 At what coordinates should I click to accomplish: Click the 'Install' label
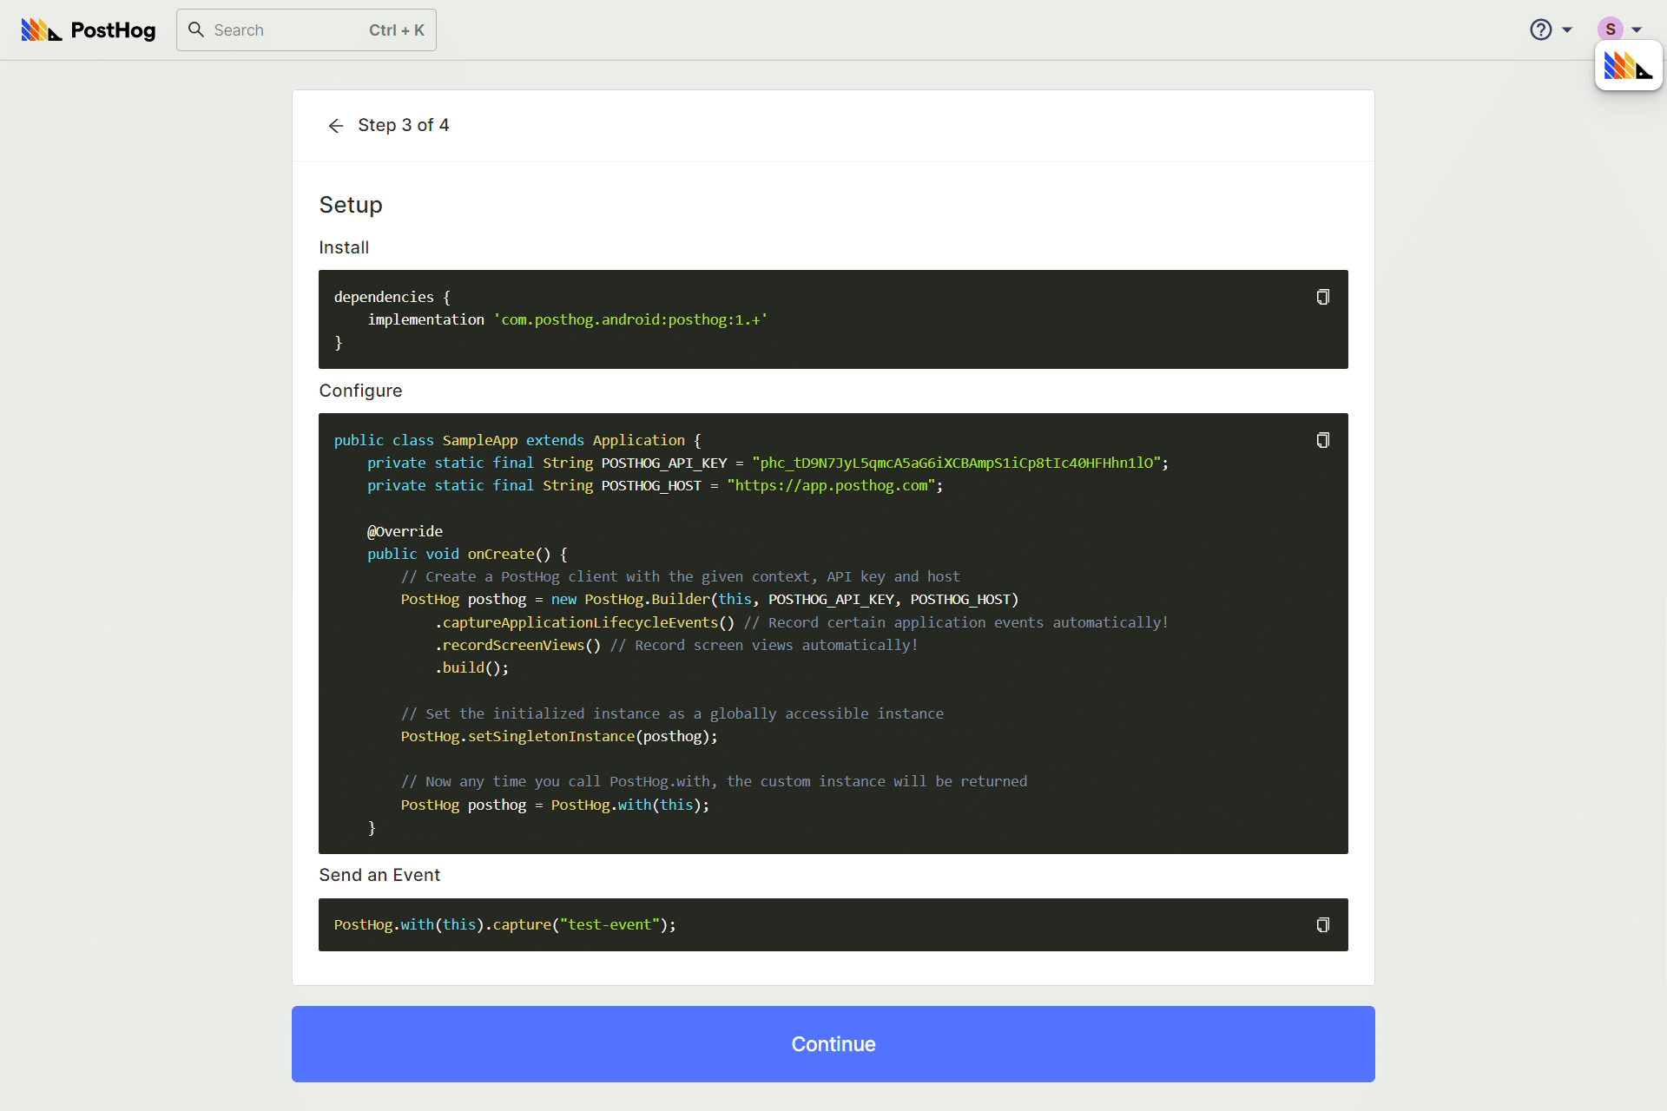pos(344,247)
